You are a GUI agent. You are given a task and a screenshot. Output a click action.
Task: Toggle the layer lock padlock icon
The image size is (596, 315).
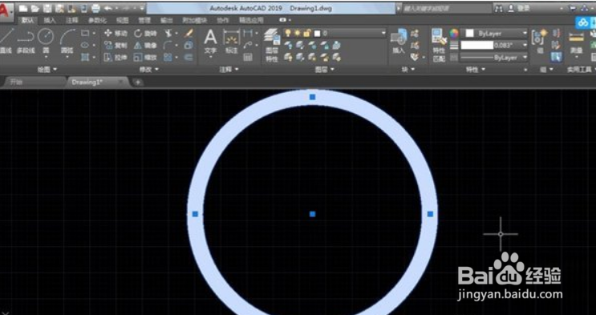(x=306, y=34)
